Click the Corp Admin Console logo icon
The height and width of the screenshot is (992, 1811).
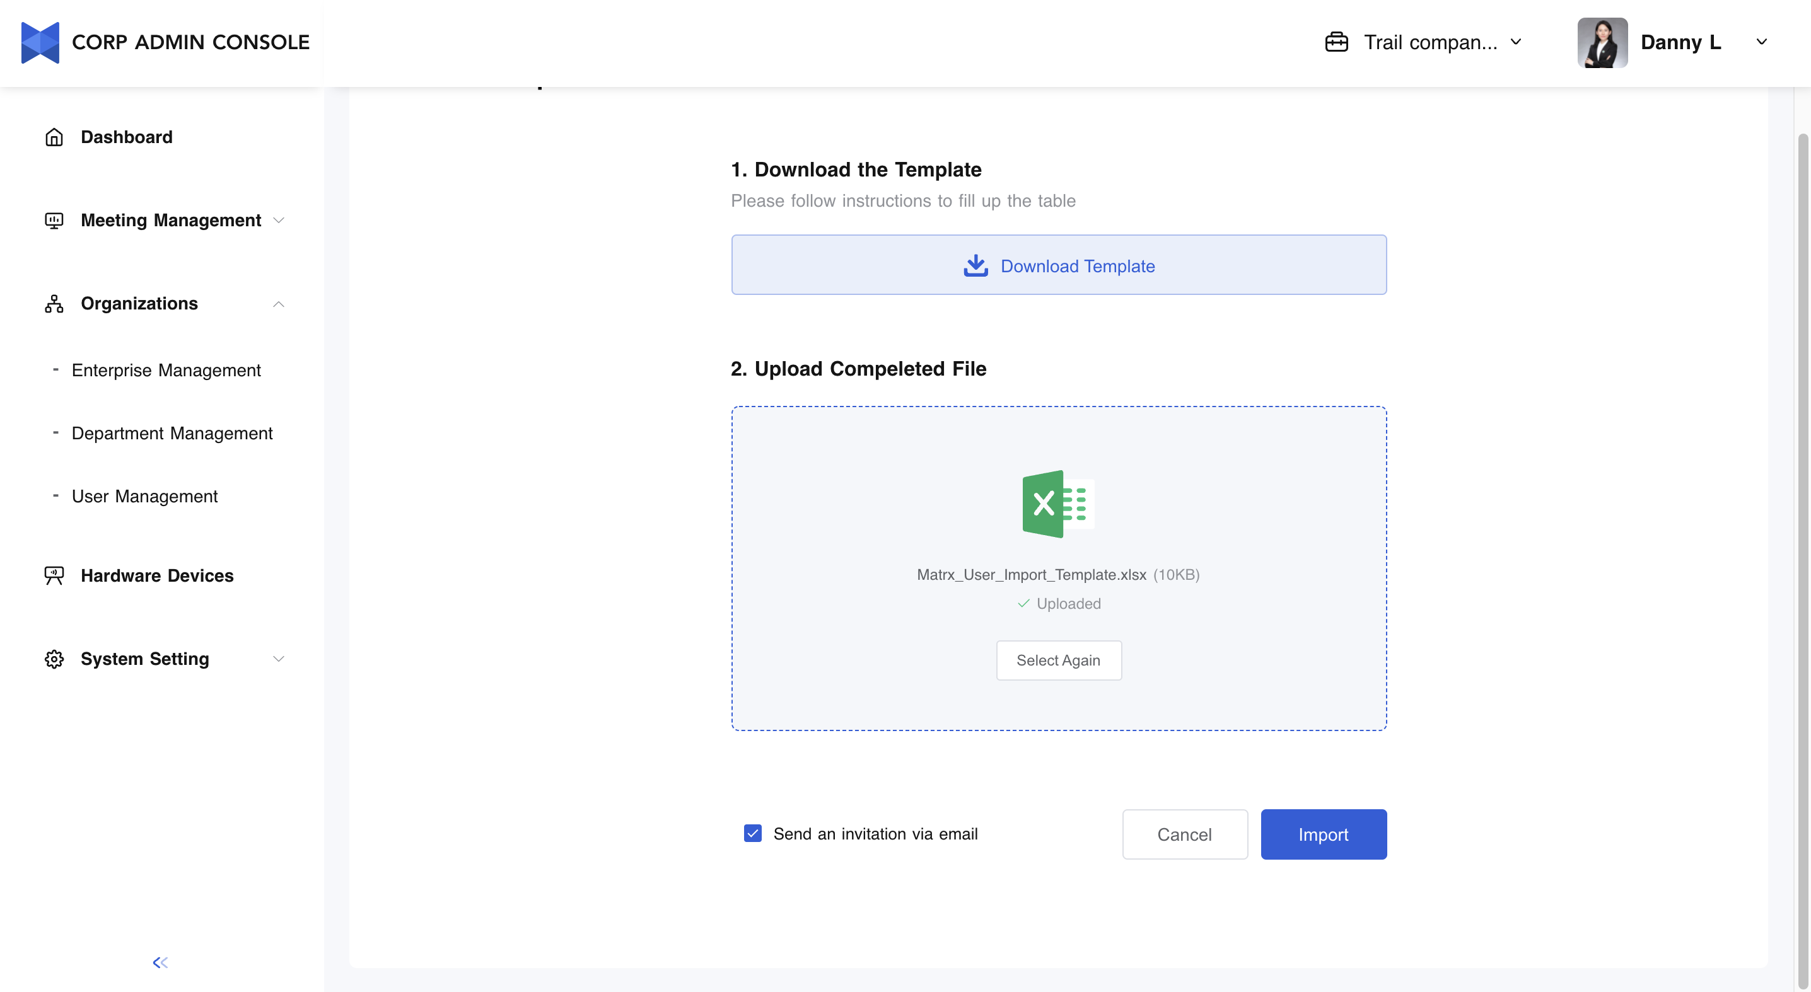[x=40, y=42]
